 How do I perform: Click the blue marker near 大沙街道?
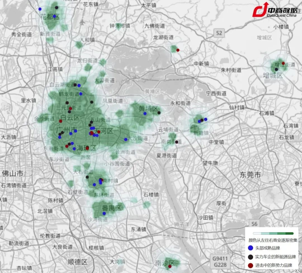(126, 139)
